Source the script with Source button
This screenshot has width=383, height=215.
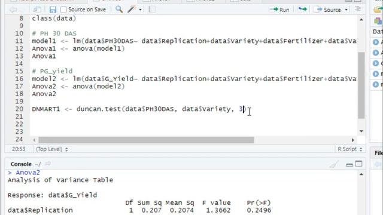[x=328, y=10]
